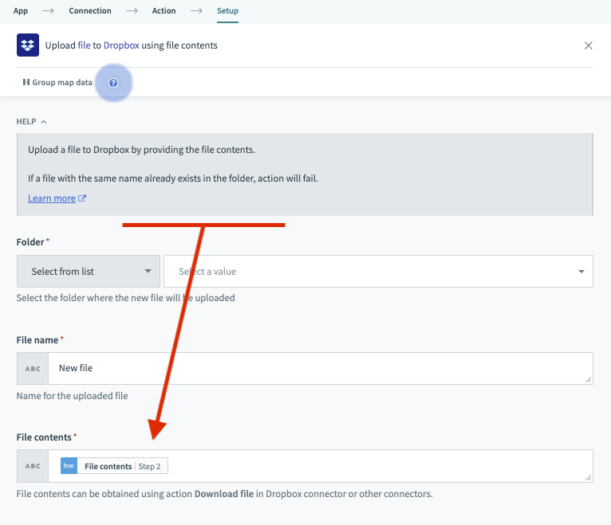Screen dimensions: 611x525
Task: Click the Box icon on the data pill
Action: pos(69,466)
